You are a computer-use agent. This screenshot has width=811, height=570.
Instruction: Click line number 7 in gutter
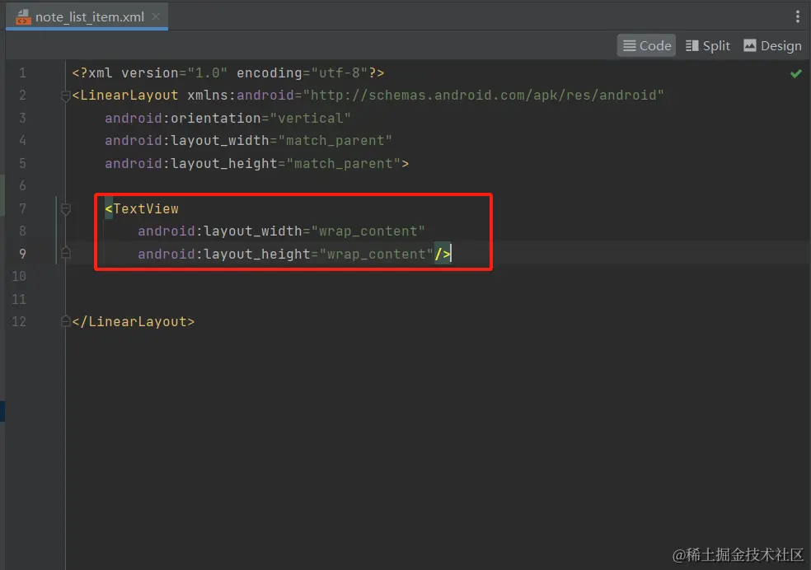click(x=22, y=208)
